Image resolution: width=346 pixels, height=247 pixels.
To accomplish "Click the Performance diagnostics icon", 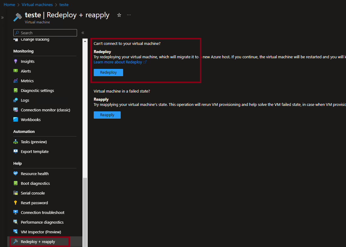I will click(x=15, y=222).
